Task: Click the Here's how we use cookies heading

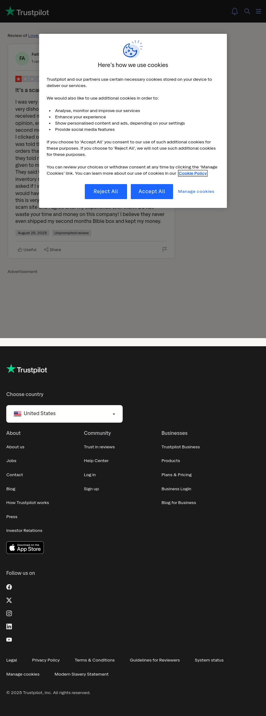Action: 133,65
